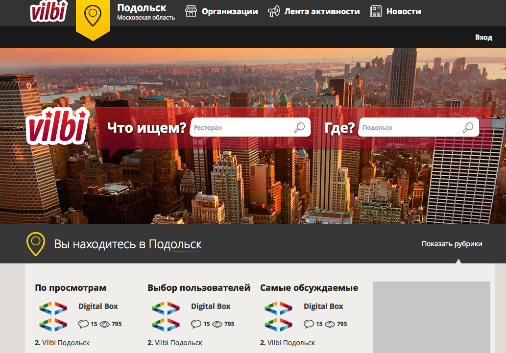This screenshot has height=353, width=506.
Task: Open Vilbi Подольск under Самые обсуждаемые
Action: point(291,343)
